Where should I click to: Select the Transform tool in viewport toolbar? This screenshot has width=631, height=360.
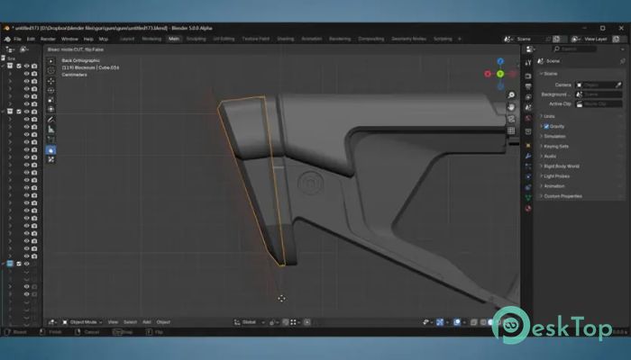coord(50,109)
